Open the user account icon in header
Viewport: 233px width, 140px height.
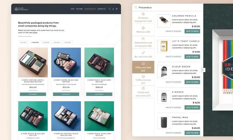coord(113,9)
